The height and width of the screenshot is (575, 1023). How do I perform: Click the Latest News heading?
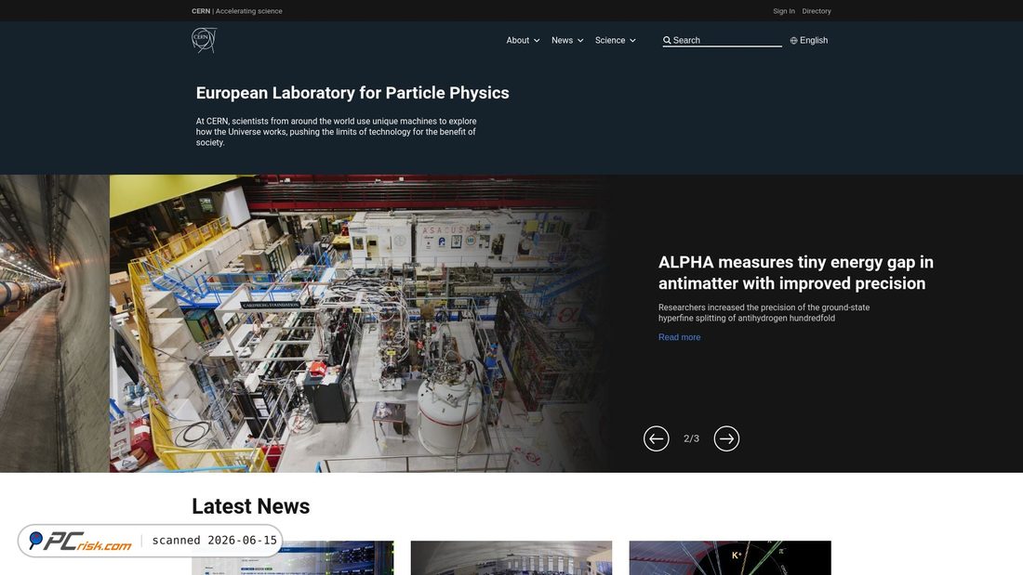pos(250,506)
